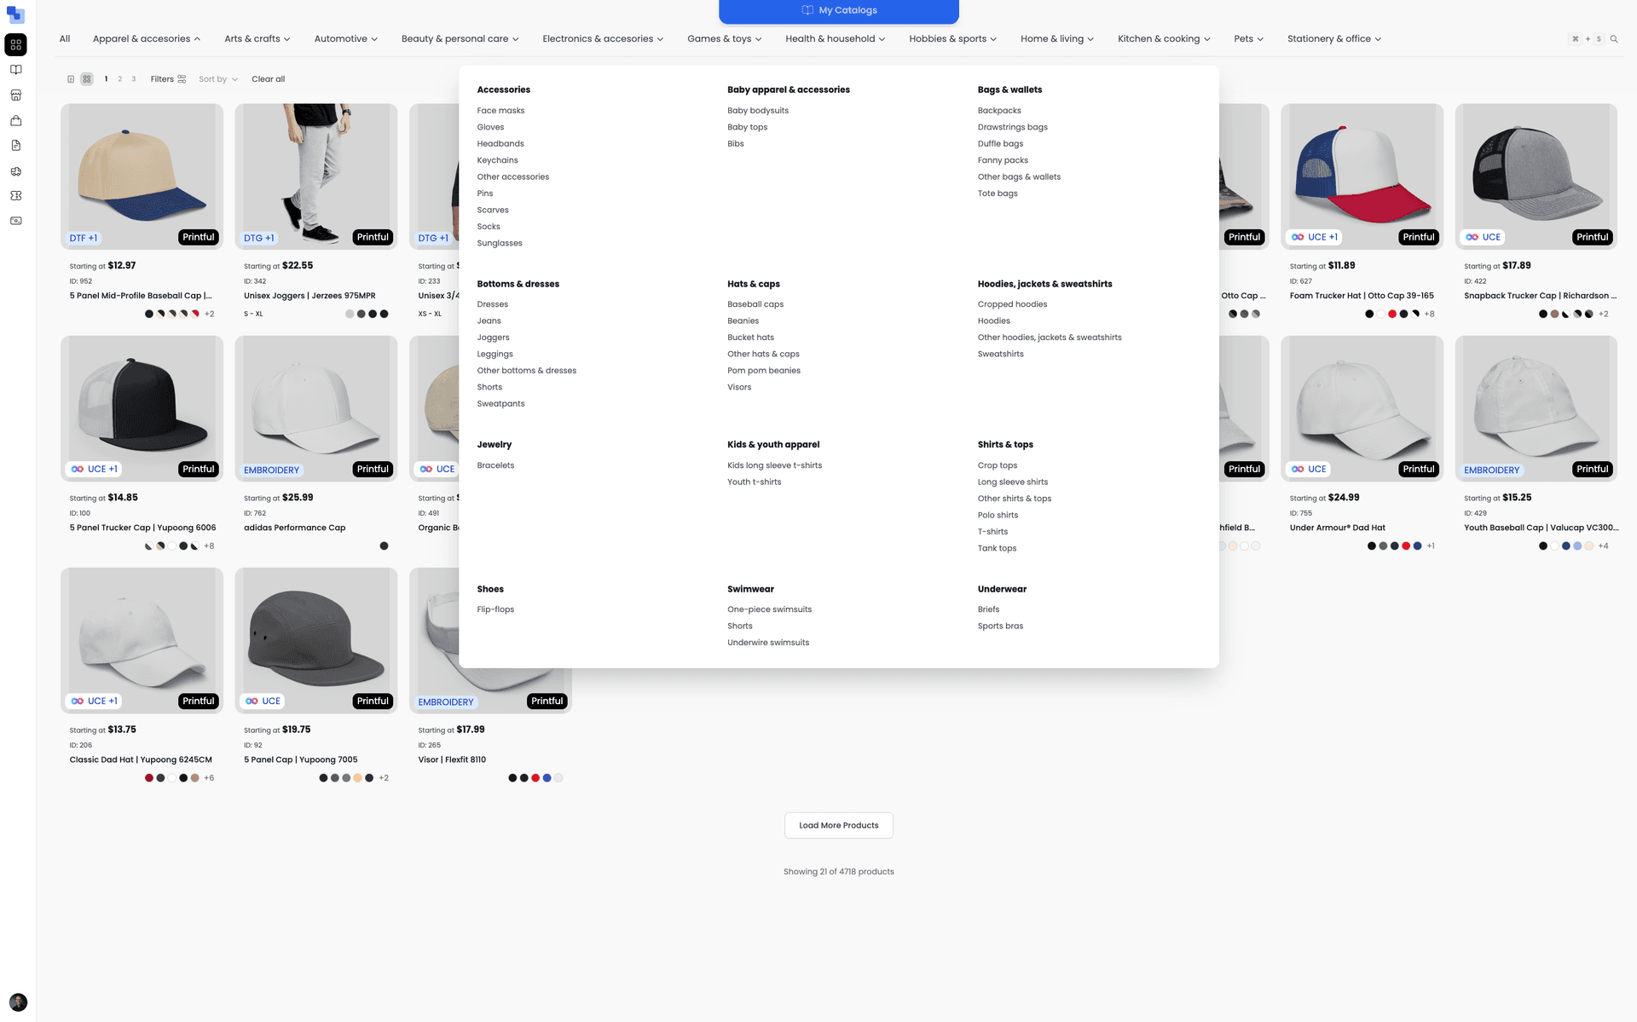Screen dimensions: 1637x1022
Task: Select the book icon in the sidebar
Action: [15, 69]
